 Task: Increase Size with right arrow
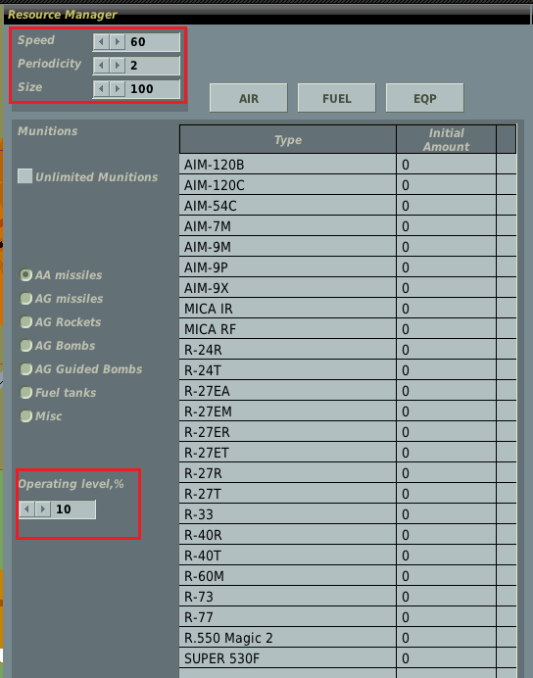pyautogui.click(x=118, y=88)
